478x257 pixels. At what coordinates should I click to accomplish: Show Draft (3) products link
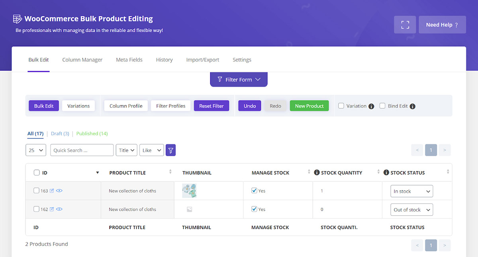pos(60,134)
